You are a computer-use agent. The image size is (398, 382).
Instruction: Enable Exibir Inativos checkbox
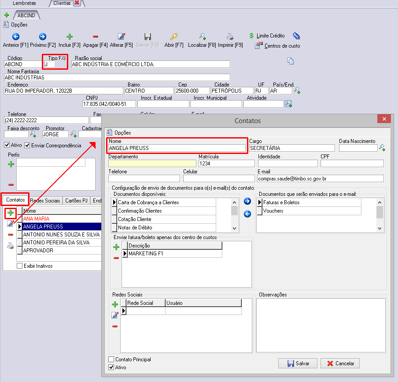point(19,266)
